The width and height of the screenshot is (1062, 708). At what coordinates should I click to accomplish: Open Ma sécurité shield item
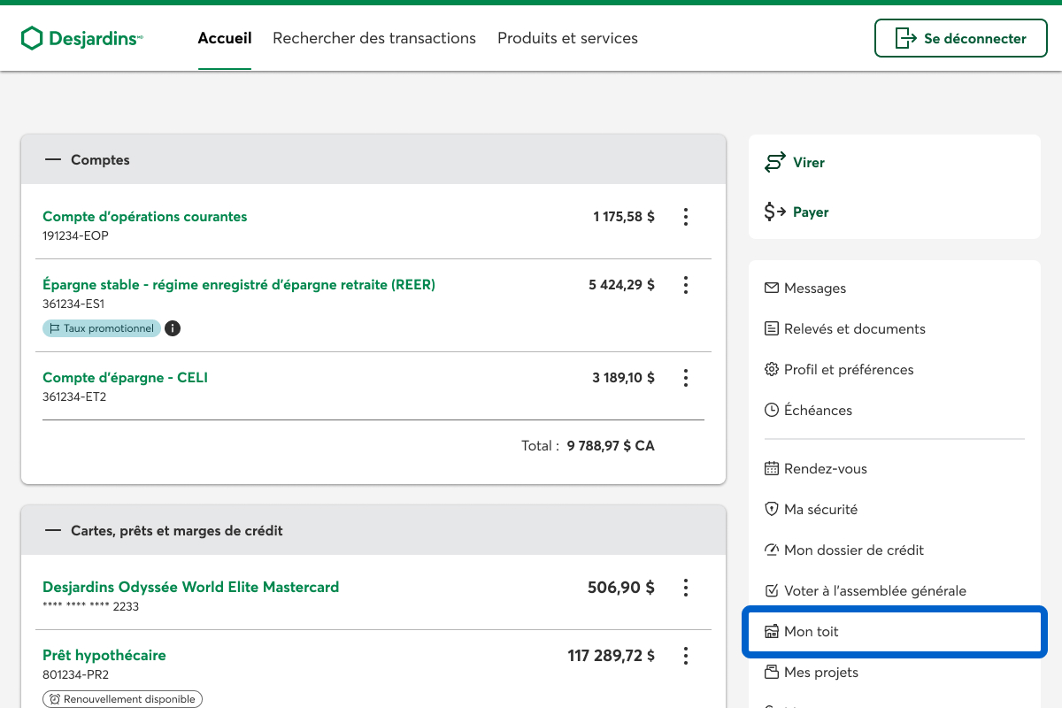(820, 510)
